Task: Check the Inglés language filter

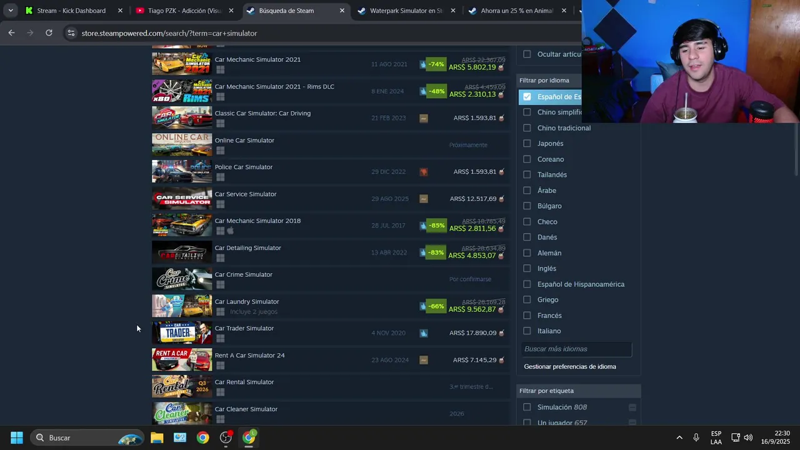Action: tap(527, 269)
